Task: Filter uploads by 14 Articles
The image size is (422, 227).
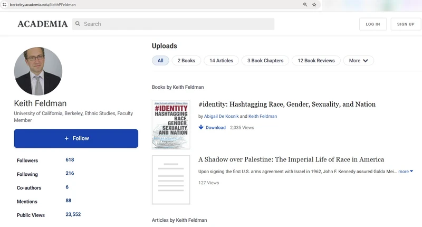Action: coord(221,61)
